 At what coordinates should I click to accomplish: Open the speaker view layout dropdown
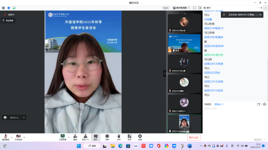point(181,8)
